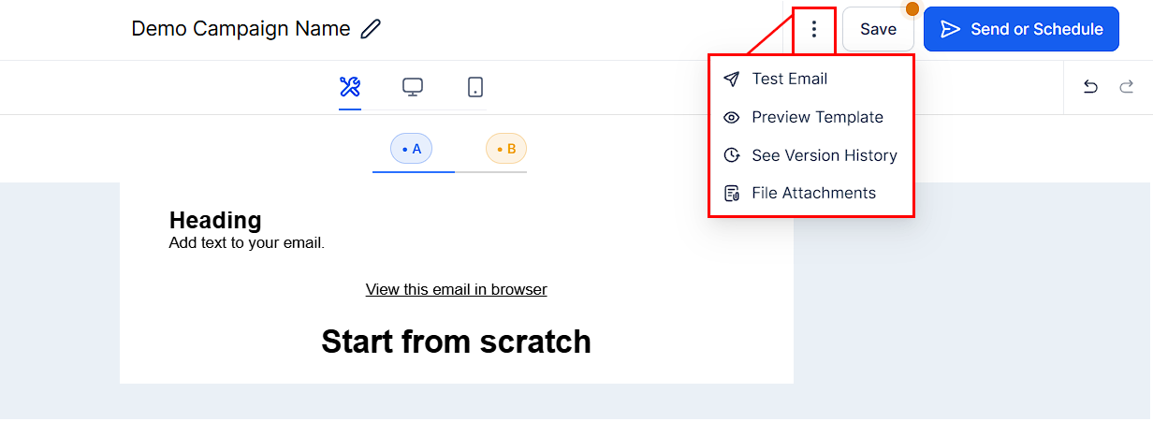Switch to mobile preview icon

tap(475, 87)
